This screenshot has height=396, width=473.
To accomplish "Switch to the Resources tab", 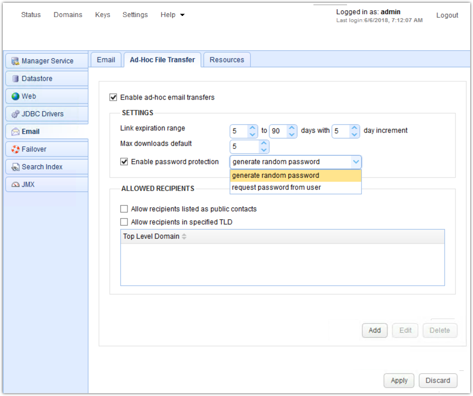I will pyautogui.click(x=226, y=59).
